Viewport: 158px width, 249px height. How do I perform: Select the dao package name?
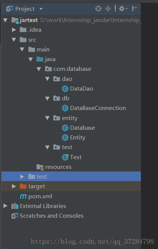(67, 79)
